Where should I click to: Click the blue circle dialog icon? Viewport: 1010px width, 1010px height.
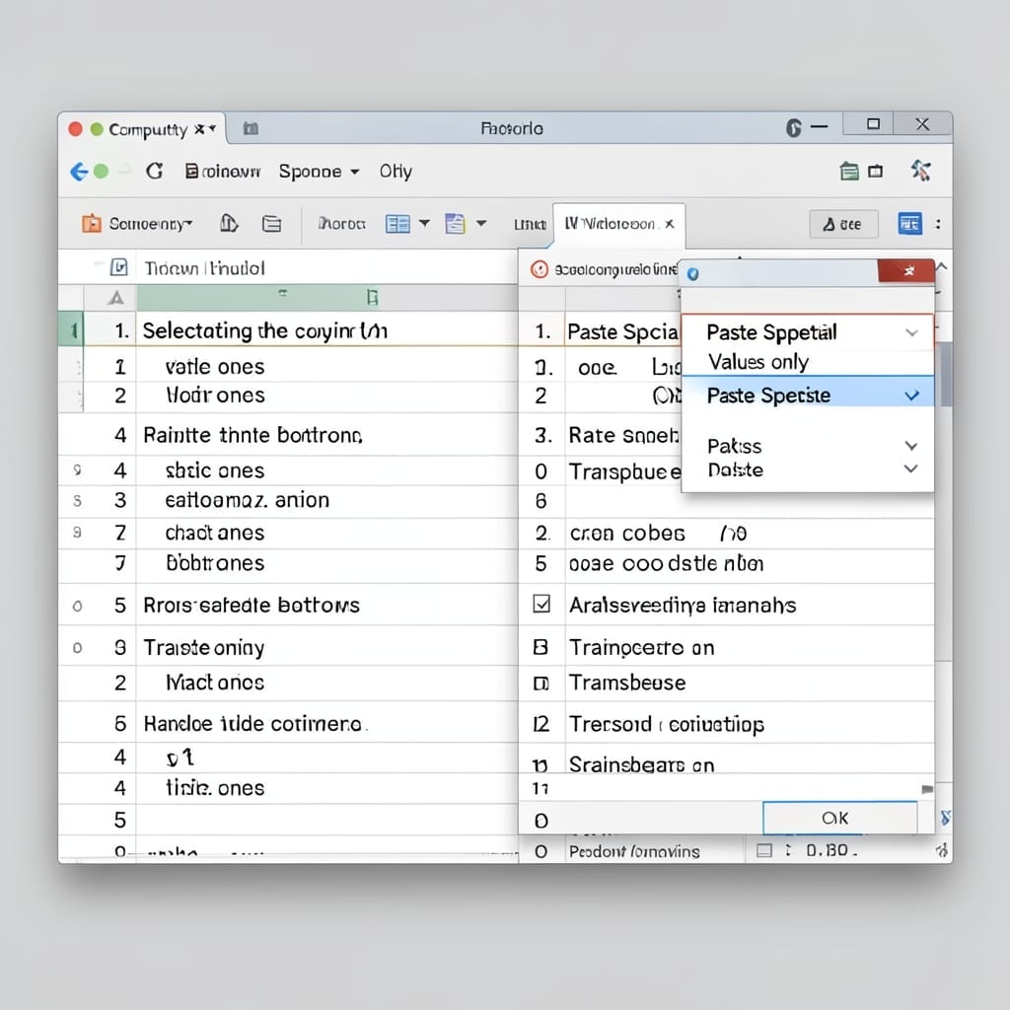point(693,274)
